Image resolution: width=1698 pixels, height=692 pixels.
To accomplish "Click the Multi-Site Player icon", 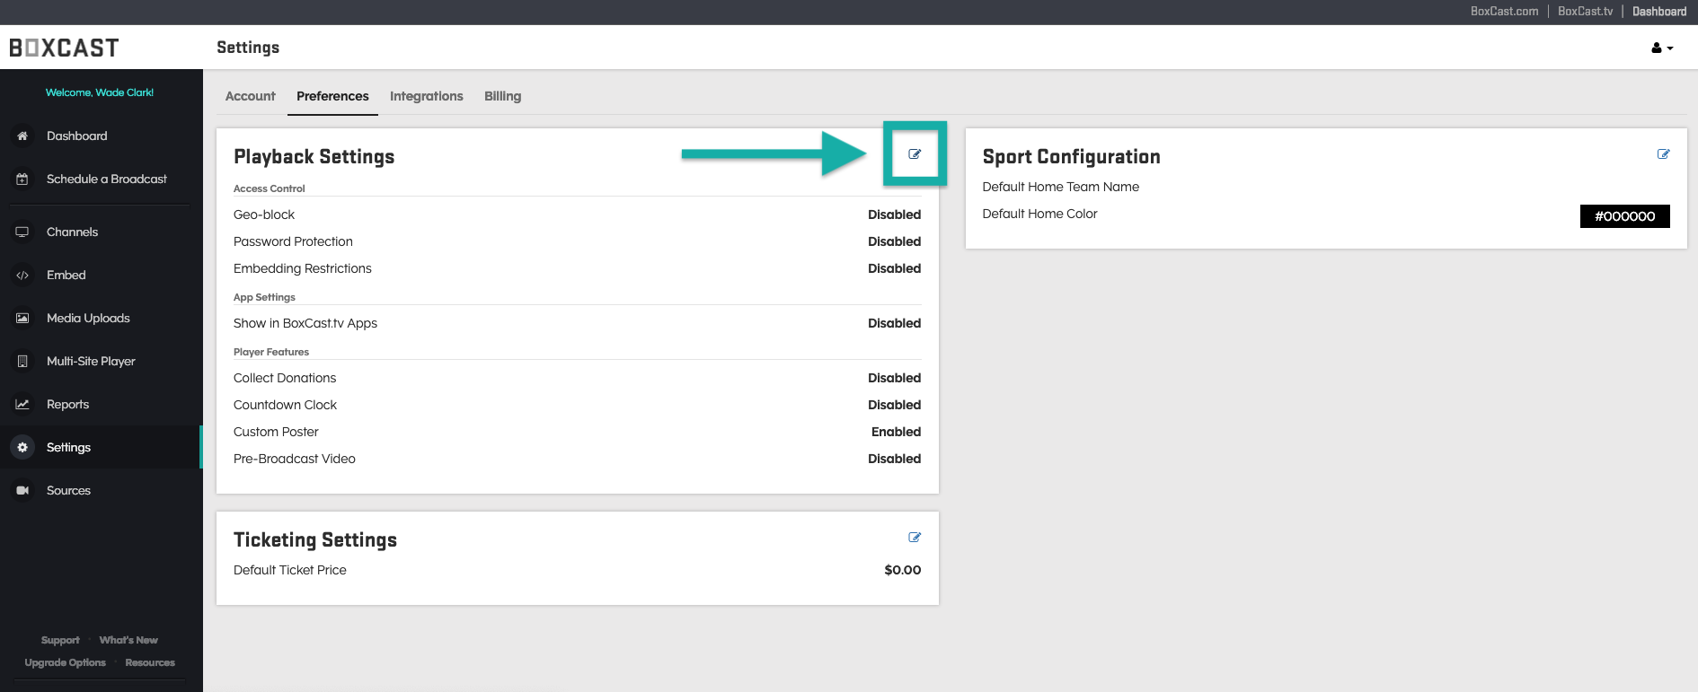I will [22, 362].
